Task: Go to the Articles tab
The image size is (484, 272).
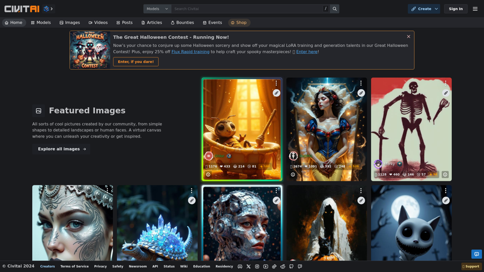Action: (x=152, y=23)
